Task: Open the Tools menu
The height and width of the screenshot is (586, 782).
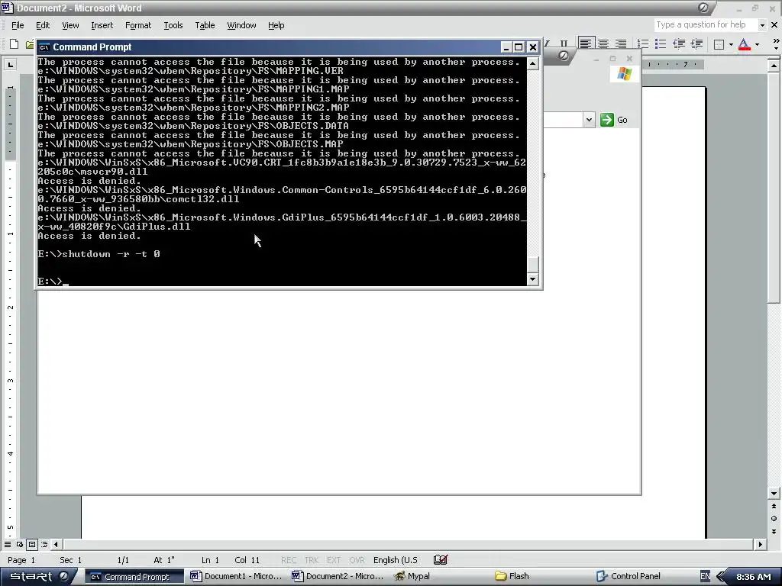Action: click(x=173, y=25)
